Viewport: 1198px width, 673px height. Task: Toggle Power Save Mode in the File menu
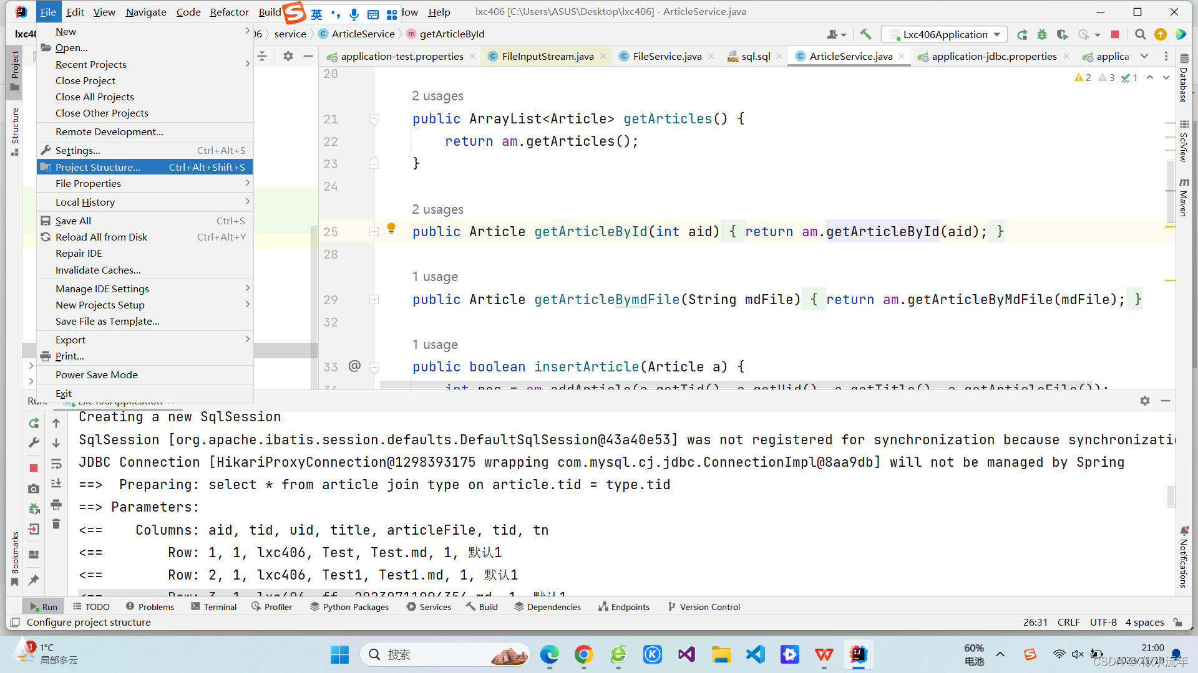click(96, 375)
